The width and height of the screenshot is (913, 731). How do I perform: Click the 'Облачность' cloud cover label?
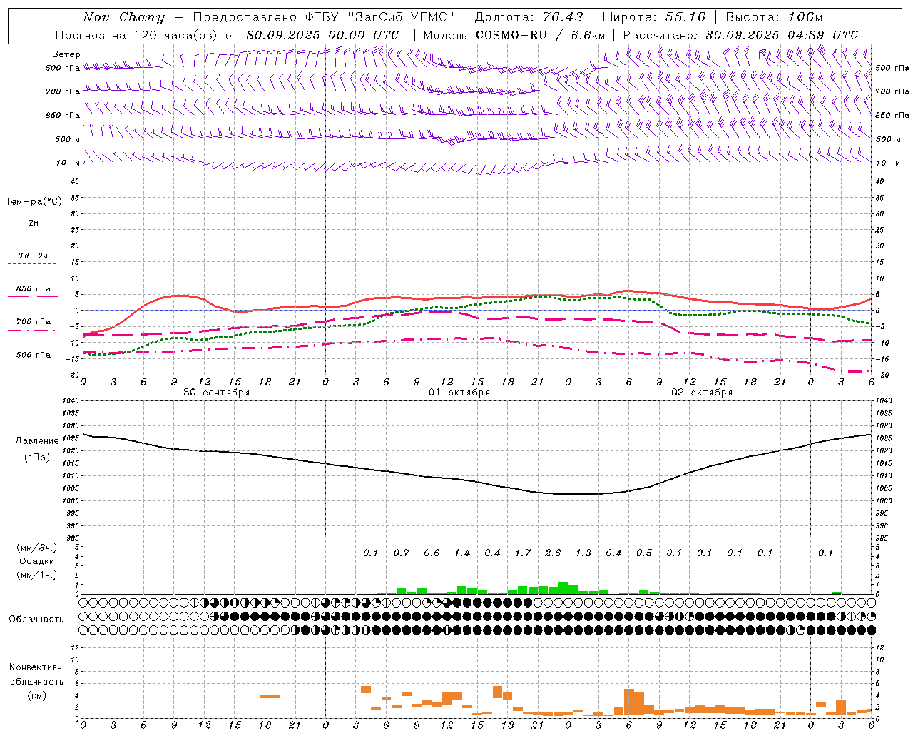[36, 620]
